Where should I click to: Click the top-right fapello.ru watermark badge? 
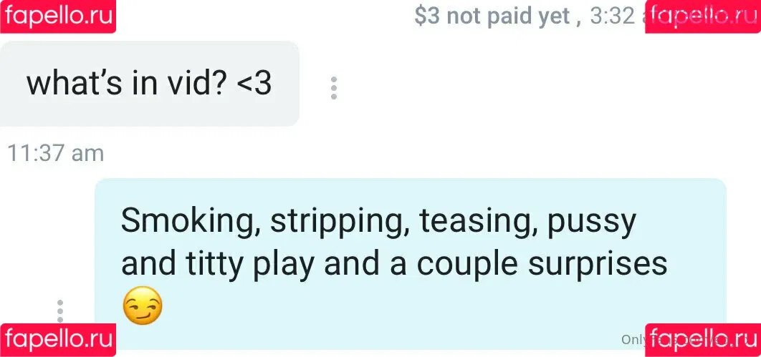[703, 16]
